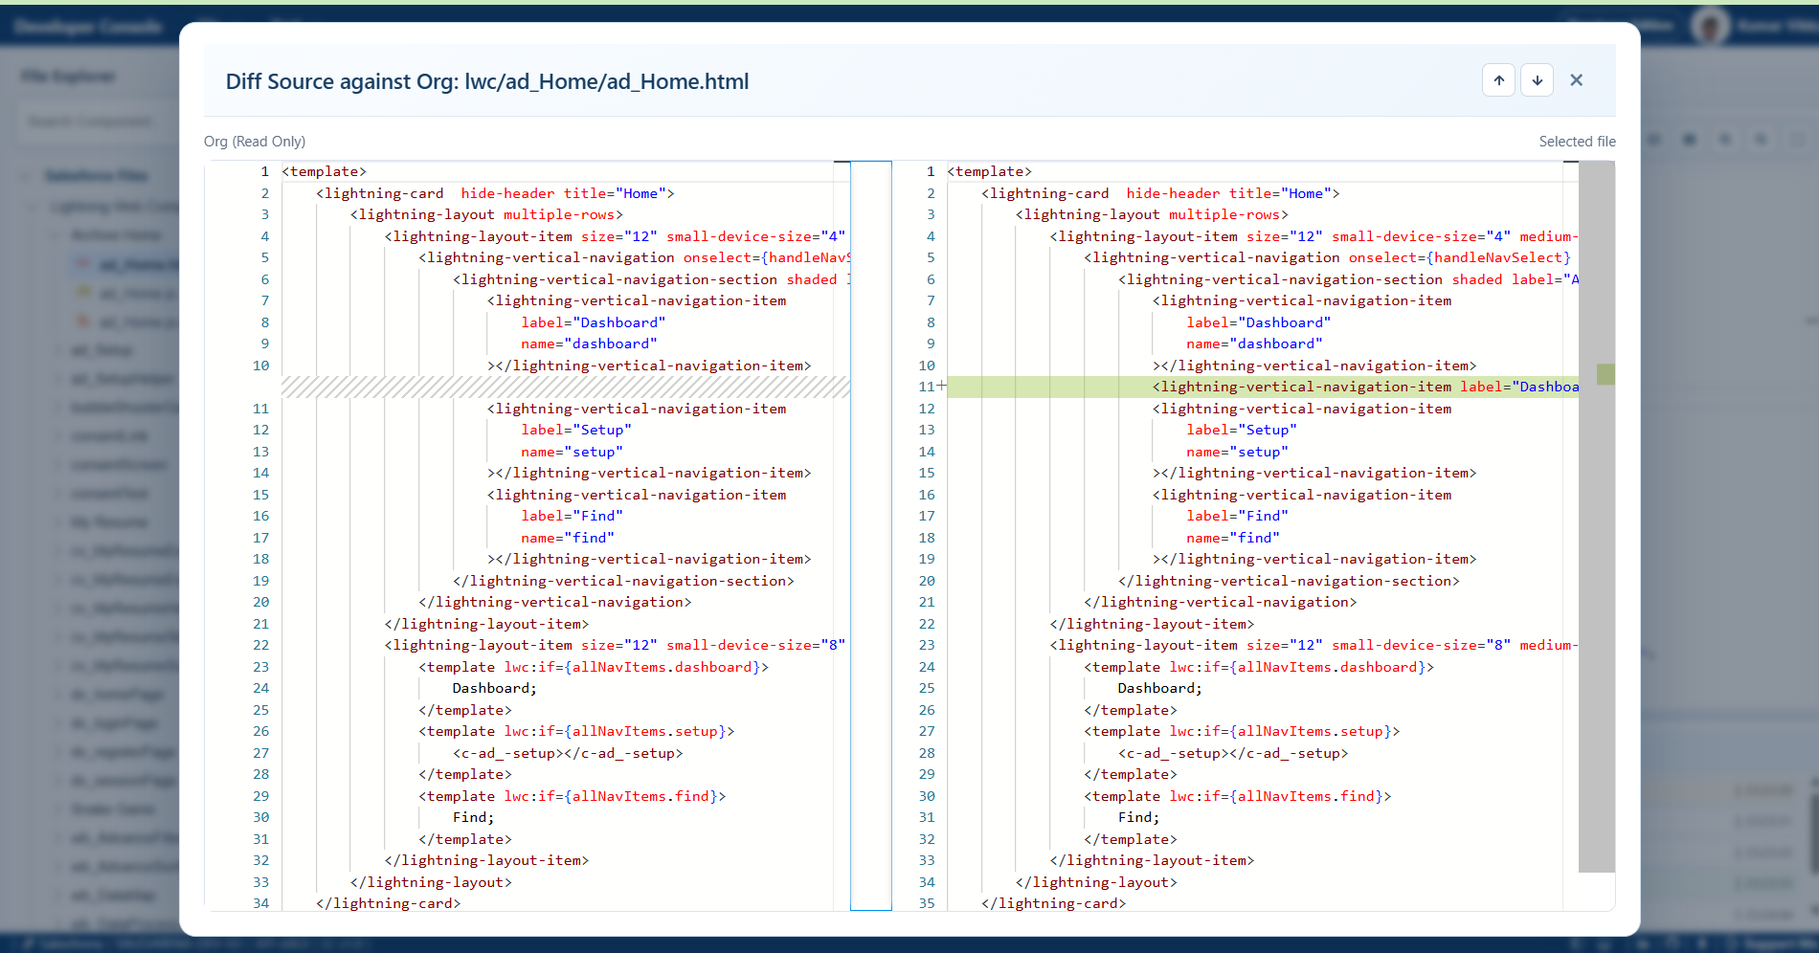1819x953 pixels.
Task: Click name="find" in the Selected file pane
Action: point(1233,538)
